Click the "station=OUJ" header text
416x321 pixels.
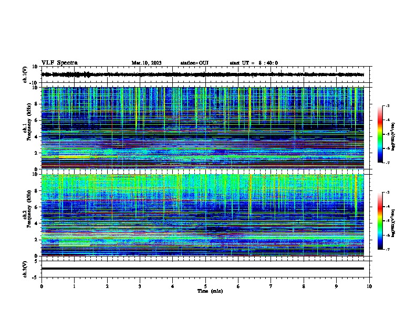[x=194, y=63]
